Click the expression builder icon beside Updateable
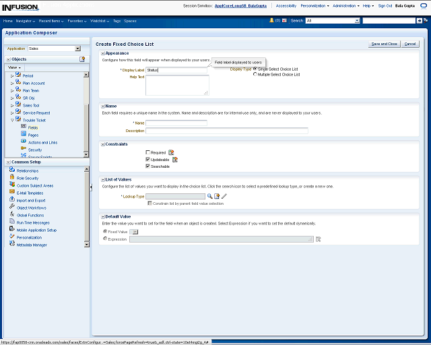The height and width of the screenshot is (345, 431). tap(175, 160)
